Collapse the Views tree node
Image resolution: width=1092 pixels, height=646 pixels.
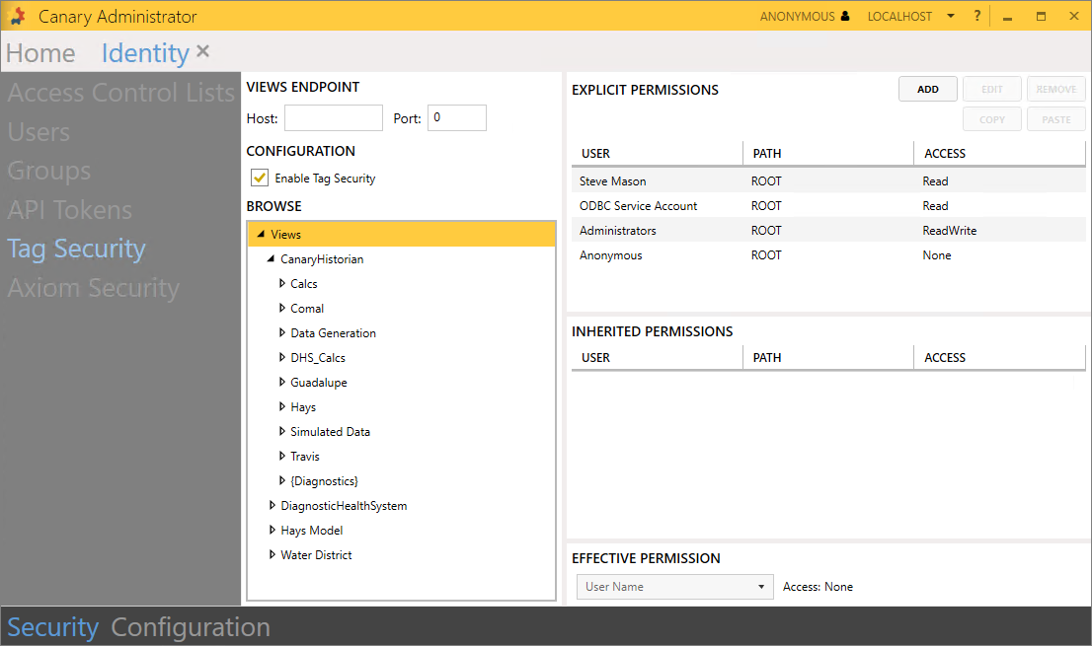(x=261, y=235)
